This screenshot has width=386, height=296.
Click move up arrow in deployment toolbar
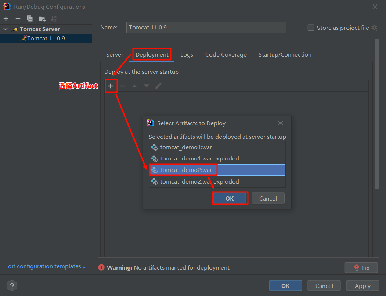(x=134, y=86)
